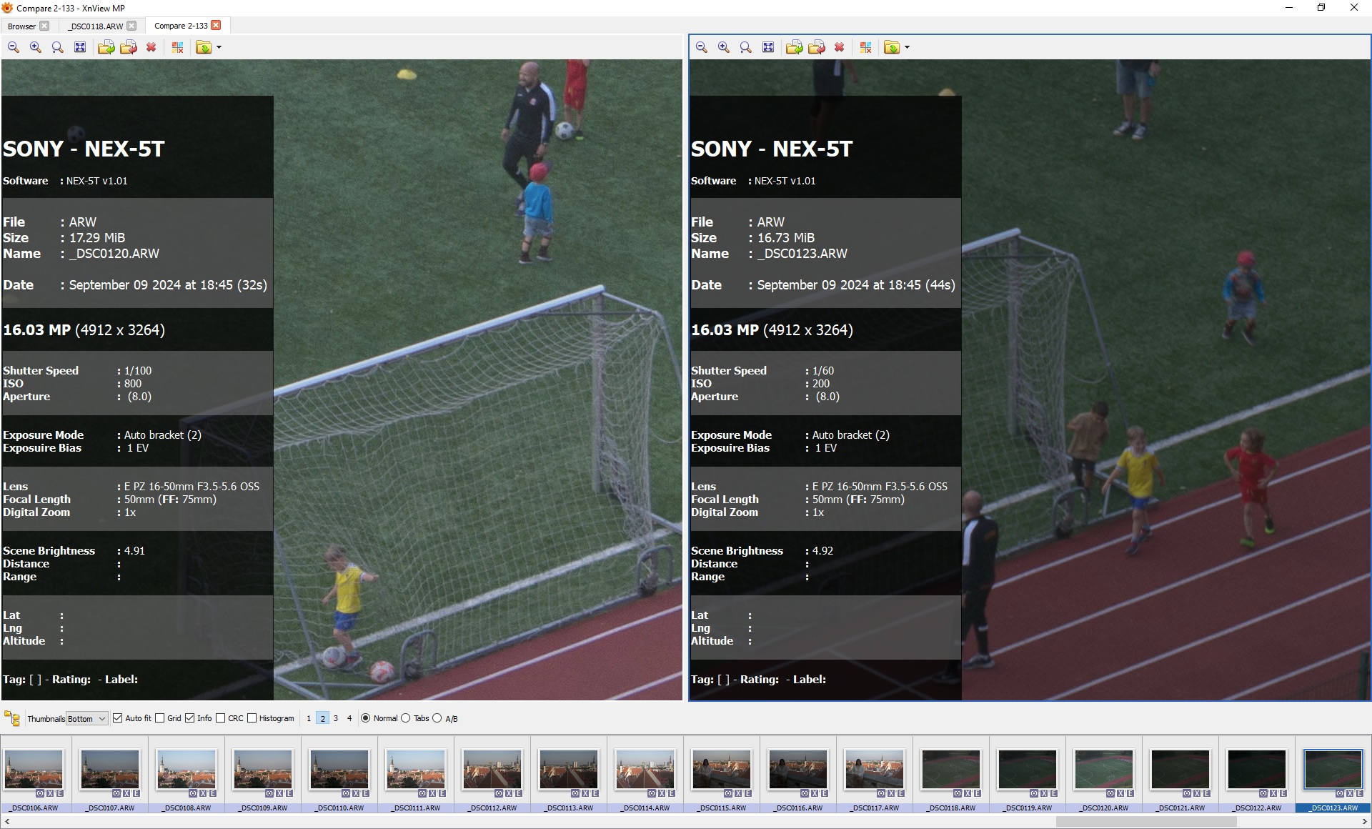Expand folder dropdown arrow in right pane toolbar

click(907, 47)
